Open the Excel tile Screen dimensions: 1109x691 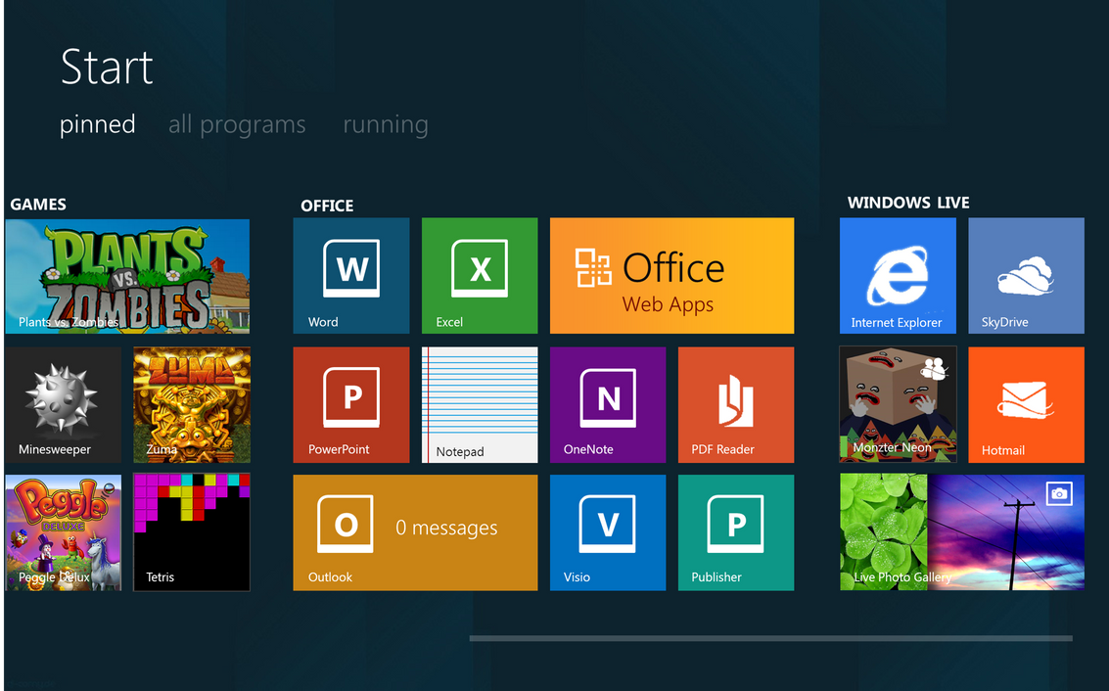tap(480, 276)
